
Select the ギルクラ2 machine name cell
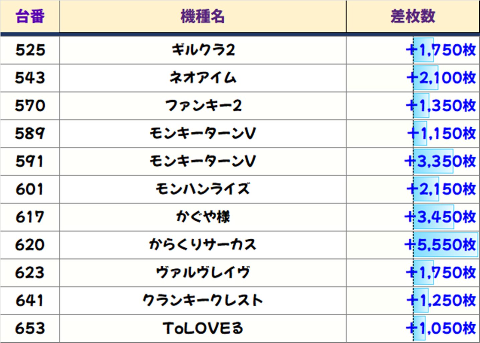203,50
